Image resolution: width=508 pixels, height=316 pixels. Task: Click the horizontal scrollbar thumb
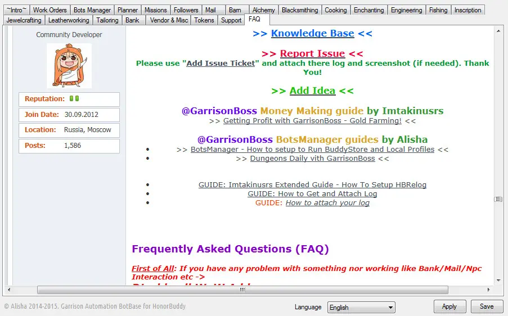click(x=242, y=290)
